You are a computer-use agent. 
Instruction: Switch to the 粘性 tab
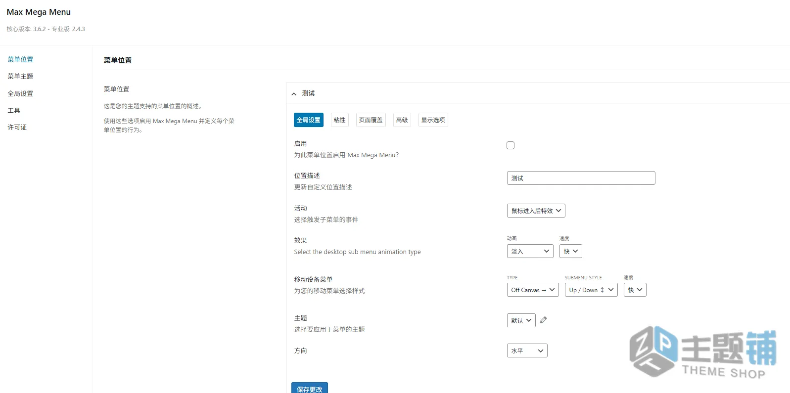click(340, 120)
